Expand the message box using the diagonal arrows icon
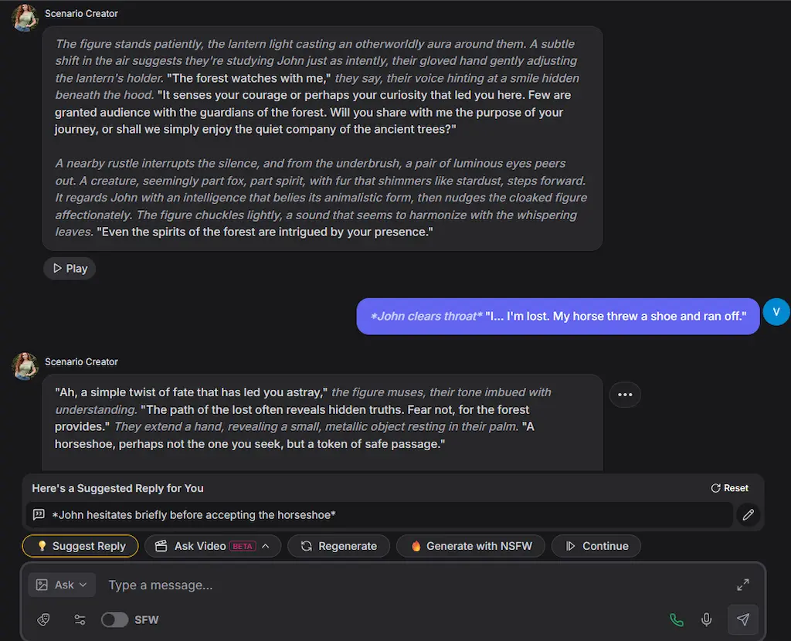791x641 pixels. (742, 585)
